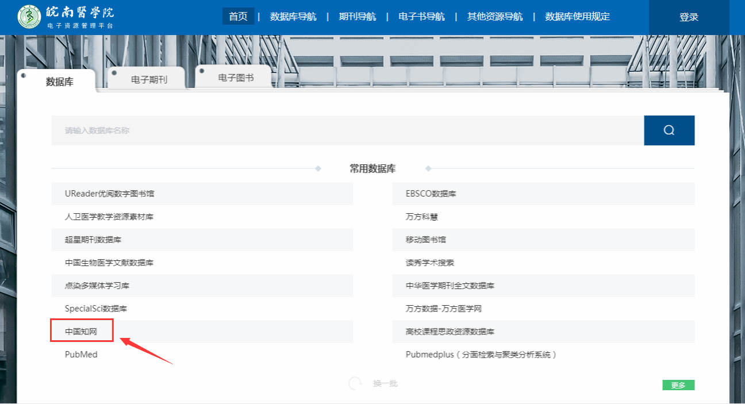Open 其他资源导航 in the top navigation
The image size is (745, 404).
[495, 17]
